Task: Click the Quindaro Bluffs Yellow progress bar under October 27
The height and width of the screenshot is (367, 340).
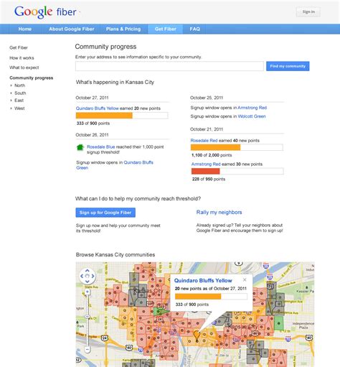Action: point(122,116)
